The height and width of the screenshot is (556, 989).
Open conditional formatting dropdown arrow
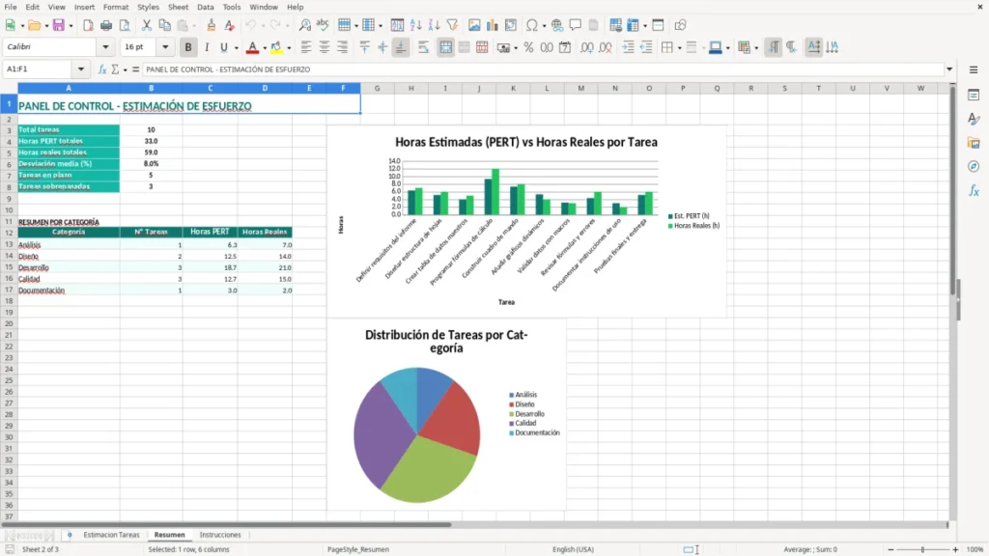click(756, 48)
